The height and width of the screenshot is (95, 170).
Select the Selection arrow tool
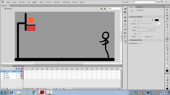167,10
